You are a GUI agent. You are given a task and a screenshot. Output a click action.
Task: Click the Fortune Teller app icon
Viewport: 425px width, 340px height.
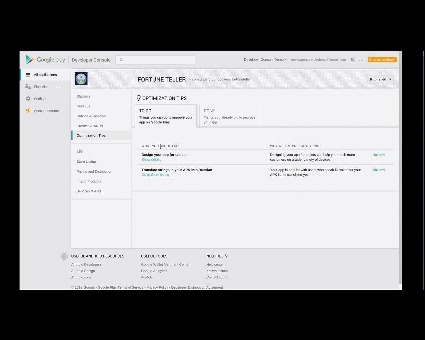(x=81, y=79)
